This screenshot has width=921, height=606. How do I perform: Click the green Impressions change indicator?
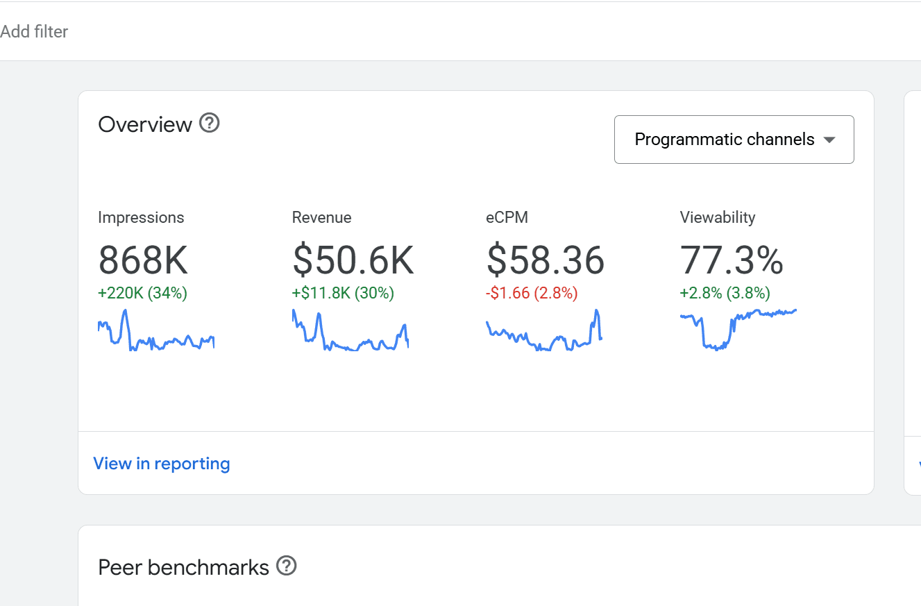pos(142,293)
